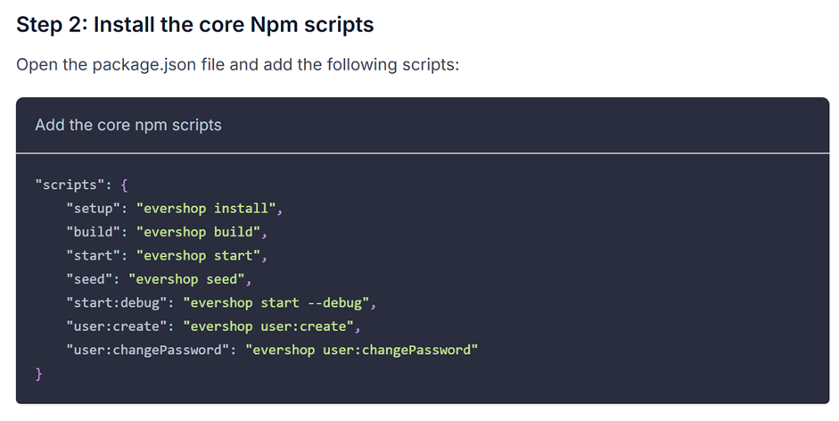Click the opening curly brace after "scripts"

[x=124, y=185]
